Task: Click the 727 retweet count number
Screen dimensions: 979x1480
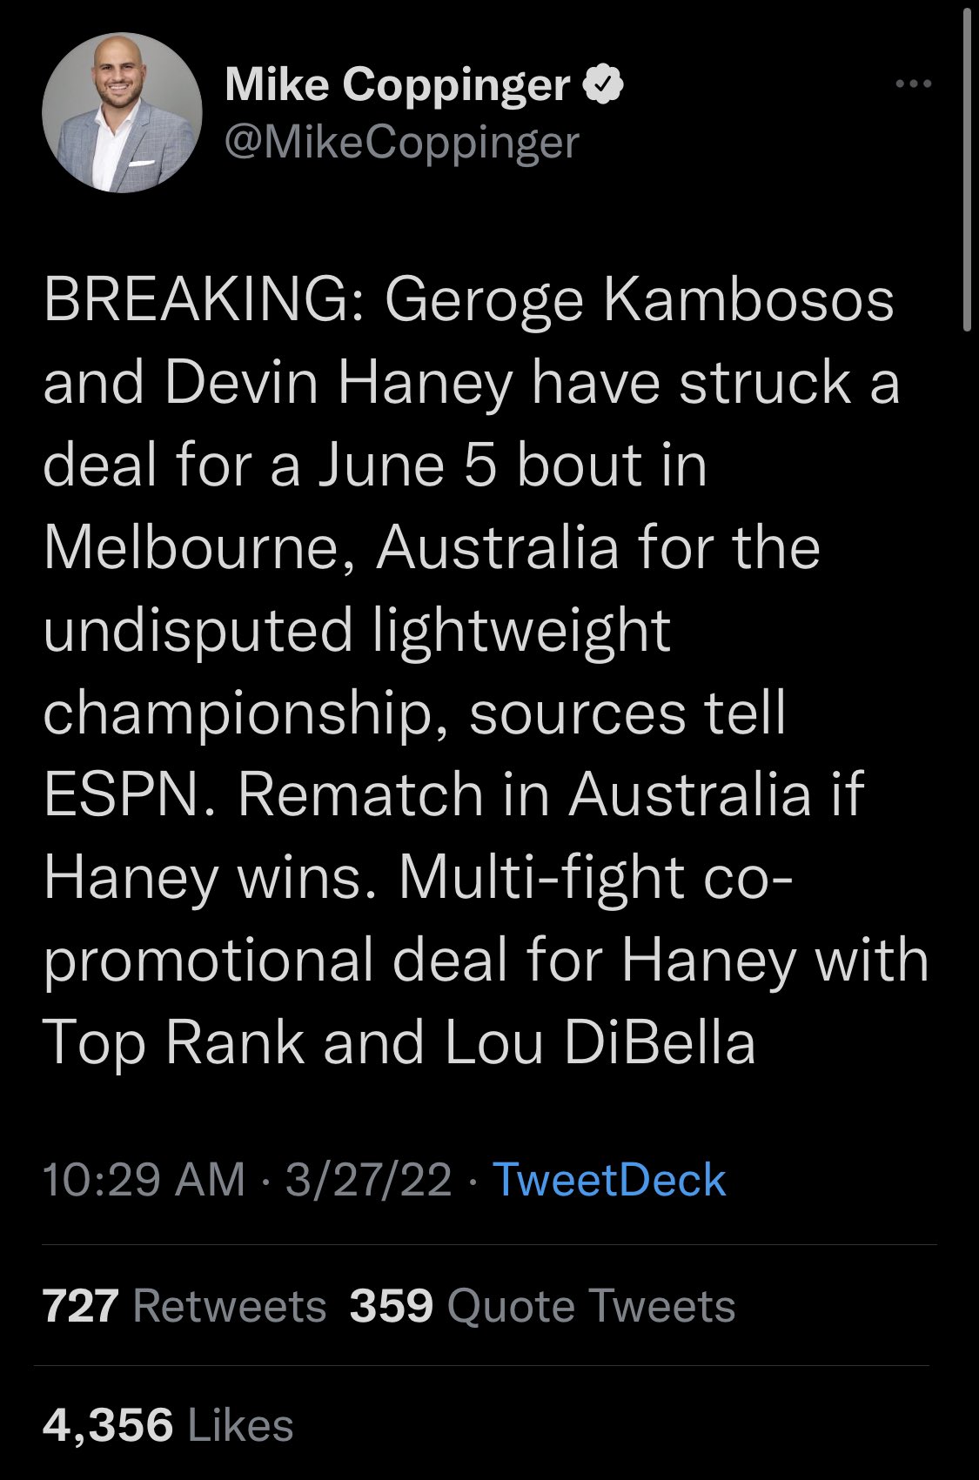Action: [81, 1306]
